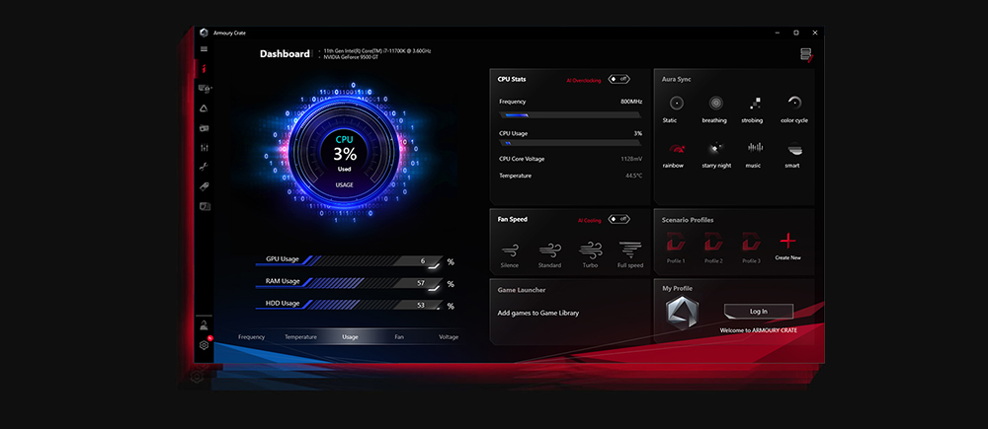Open the User Center sidebar icon
Image resolution: width=988 pixels, height=429 pixels.
point(204,325)
